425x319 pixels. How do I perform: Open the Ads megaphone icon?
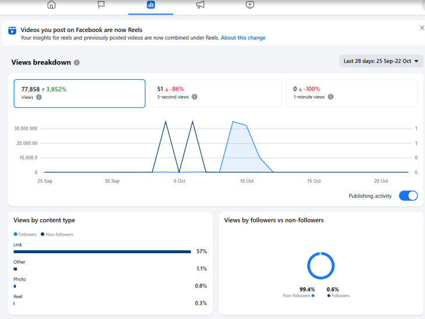(x=200, y=5)
